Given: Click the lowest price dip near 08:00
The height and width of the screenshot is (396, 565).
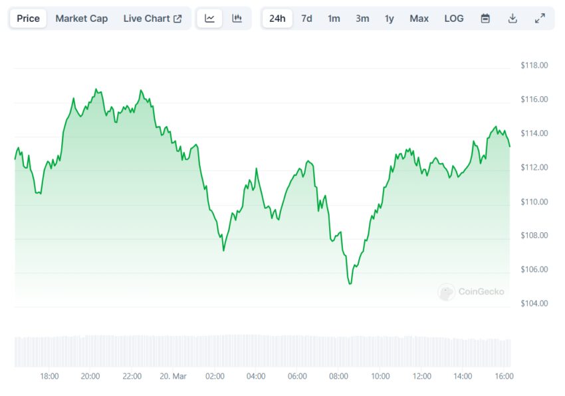Looking at the screenshot, I should (x=350, y=283).
